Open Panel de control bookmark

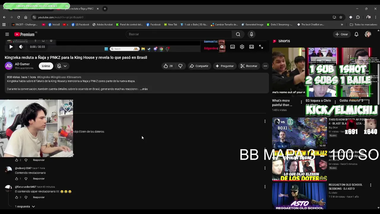click(129, 25)
